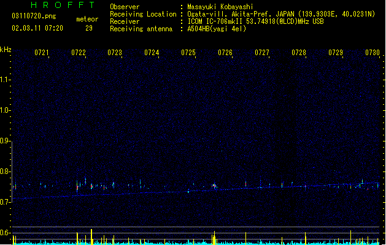Image resolution: width=386 pixels, height=245 pixels.
Task: Click the HROFFT title text
Action: pos(63,5)
